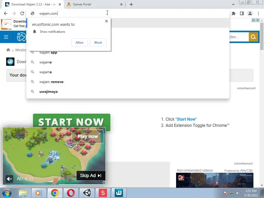Toggle the Chrome side panel icon
Viewport: 264px width, 198px height.
tap(242, 13)
